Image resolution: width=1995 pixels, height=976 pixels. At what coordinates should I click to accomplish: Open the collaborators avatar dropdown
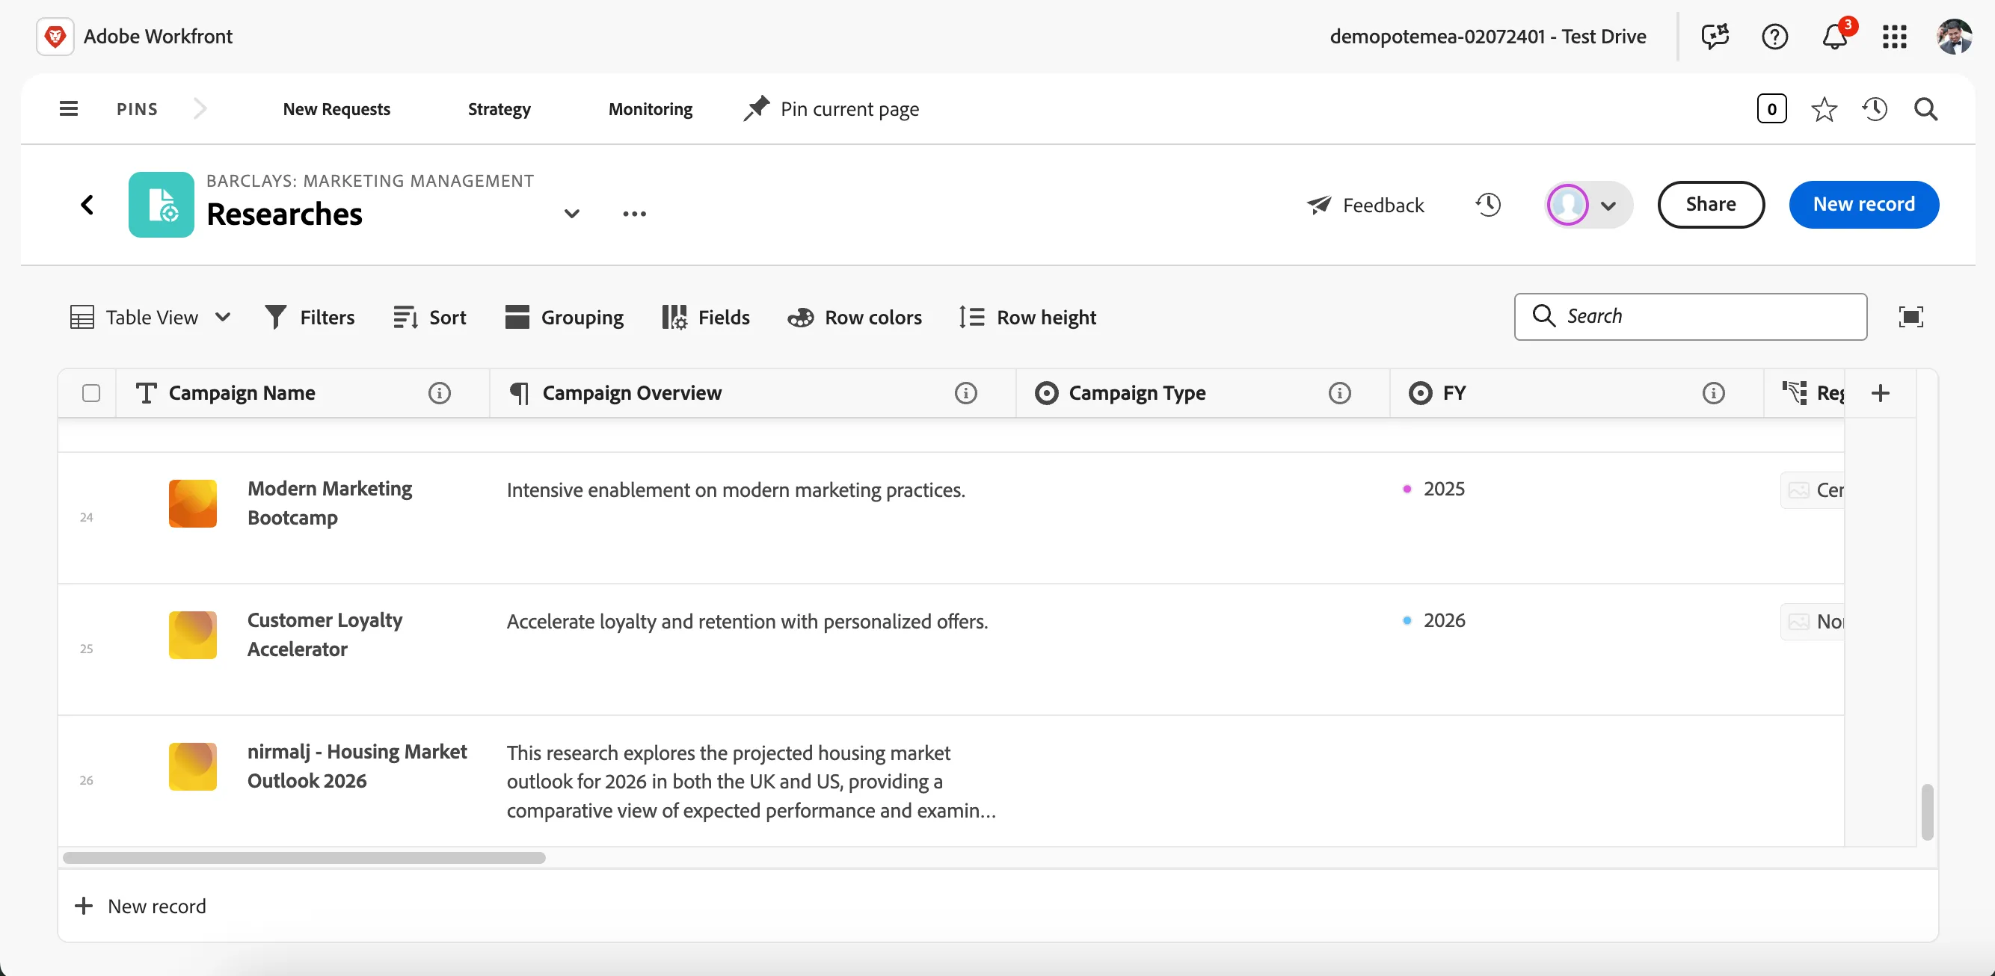pyautogui.click(x=1588, y=205)
